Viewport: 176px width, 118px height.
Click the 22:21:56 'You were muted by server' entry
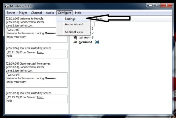(29, 48)
